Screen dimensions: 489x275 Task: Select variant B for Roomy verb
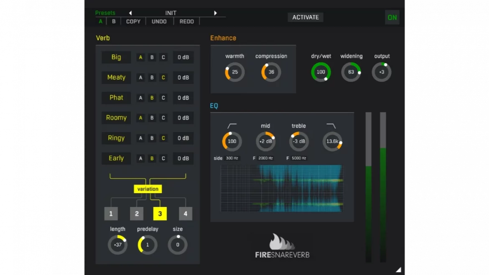coord(152,118)
